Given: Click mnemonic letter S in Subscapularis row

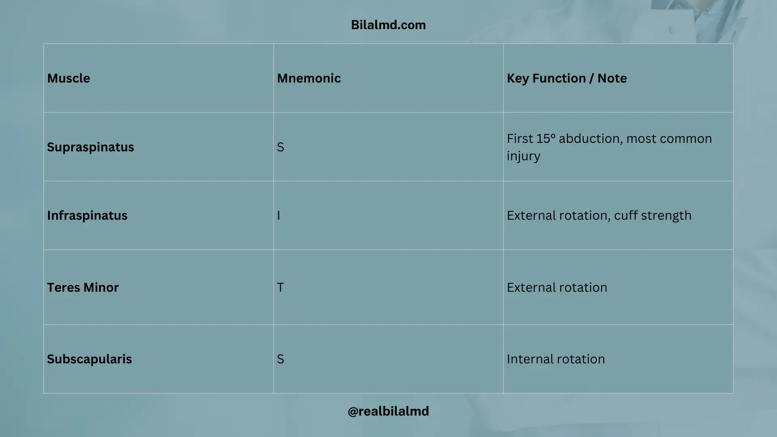Looking at the screenshot, I should [x=280, y=359].
